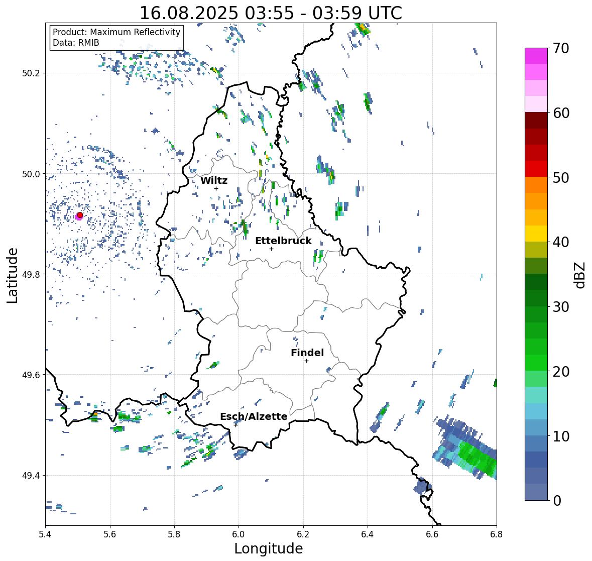Click the 70 dBZ colorbar tick label
The width and height of the screenshot is (592, 561).
click(x=561, y=48)
